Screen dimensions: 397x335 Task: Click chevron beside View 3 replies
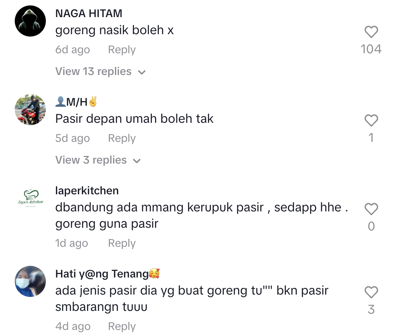pyautogui.click(x=137, y=161)
